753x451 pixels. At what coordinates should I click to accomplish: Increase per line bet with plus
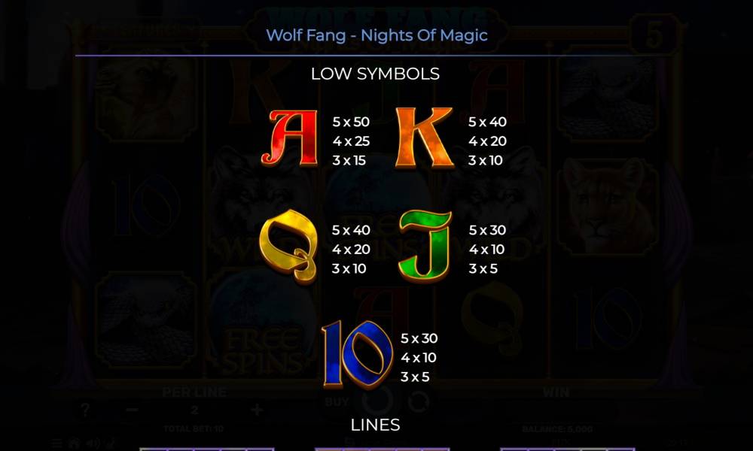pos(257,410)
